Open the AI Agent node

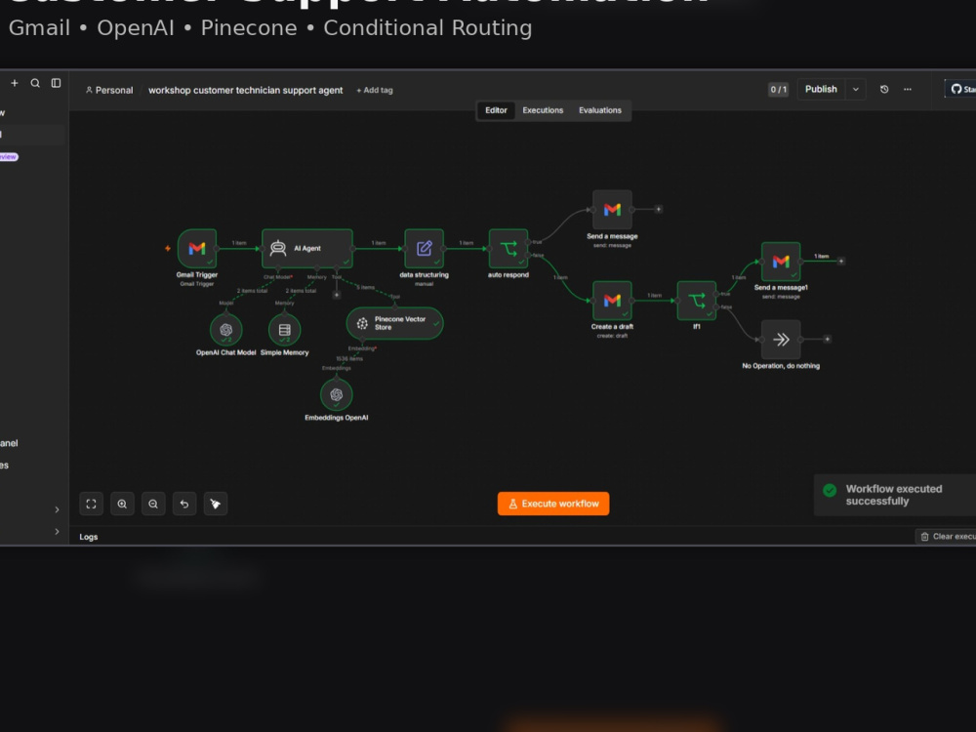(306, 248)
